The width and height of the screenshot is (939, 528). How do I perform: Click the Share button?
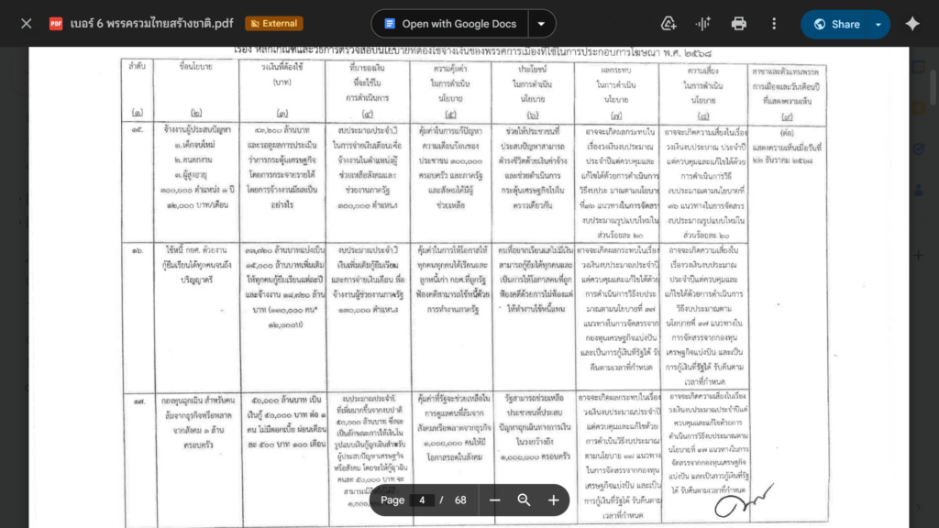pos(834,24)
